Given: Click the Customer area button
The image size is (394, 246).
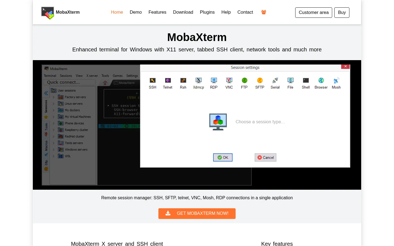Looking at the screenshot, I should [x=314, y=13].
